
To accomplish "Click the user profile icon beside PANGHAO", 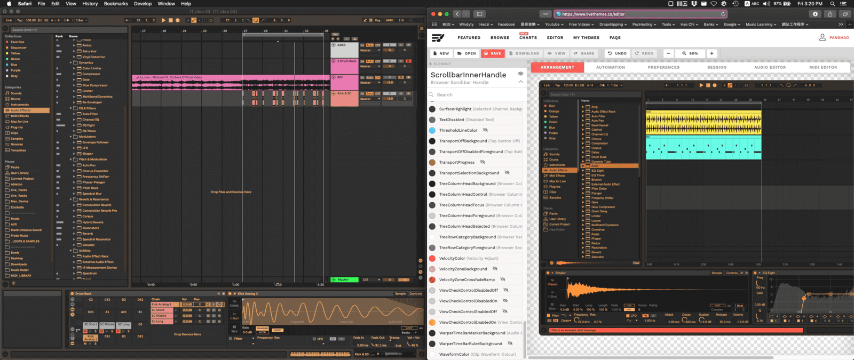I will click(x=823, y=37).
